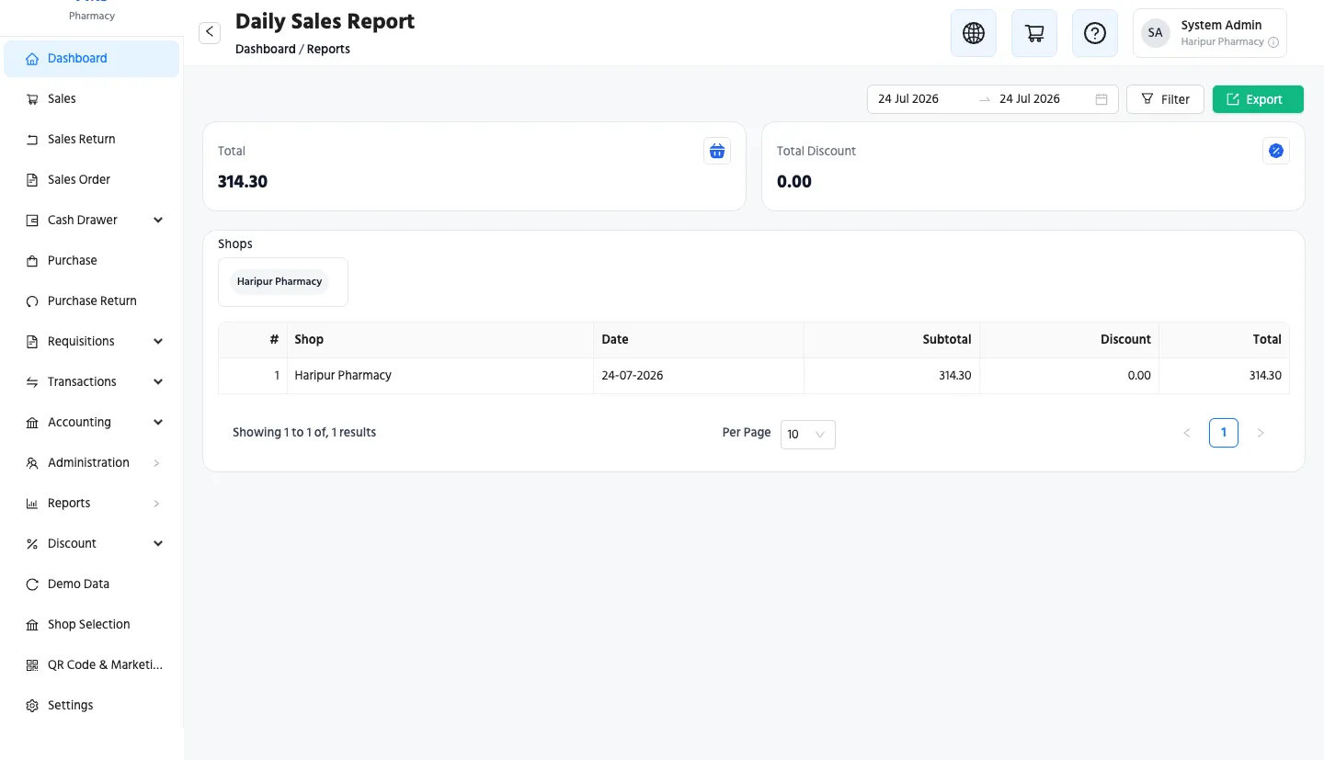
Task: Expand the Administration arrow
Action: [x=156, y=463]
